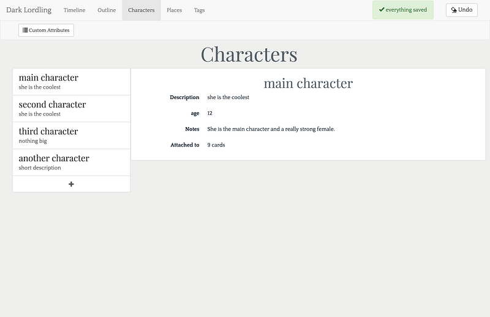Click the main character detail heading

(308, 83)
